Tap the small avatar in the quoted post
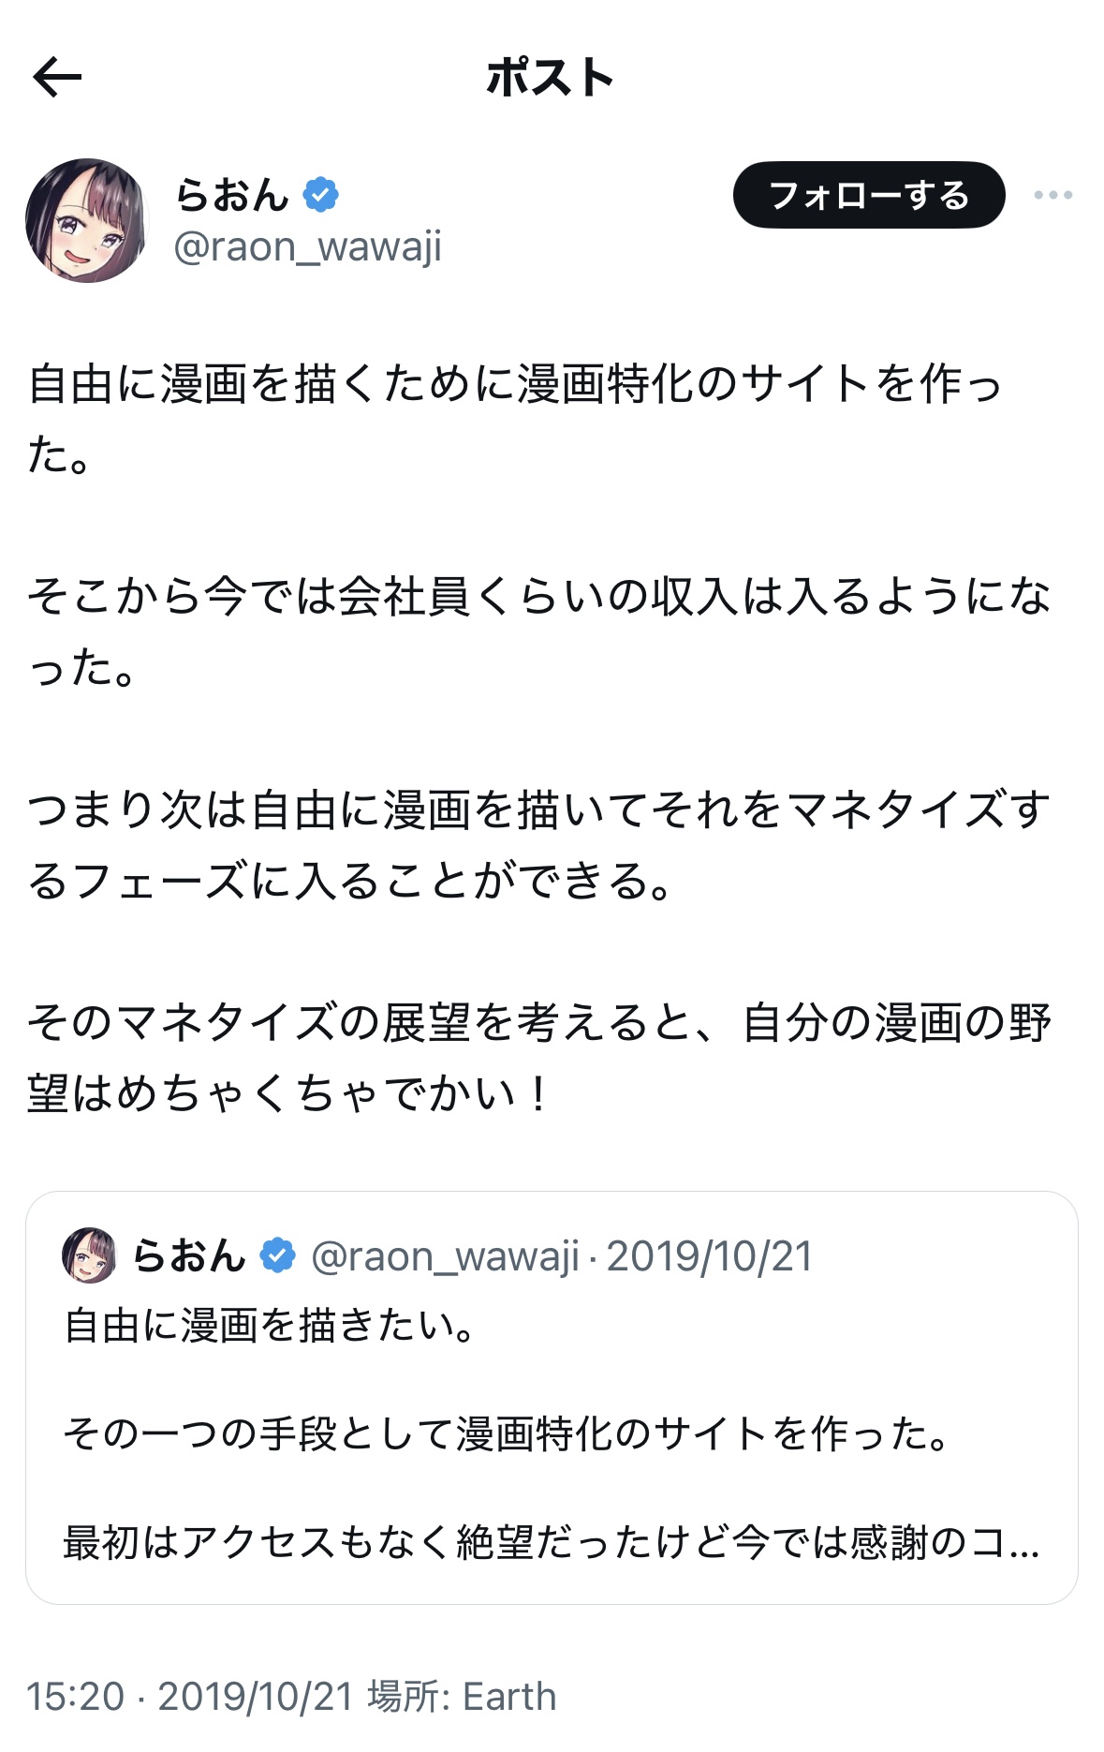The width and height of the screenshot is (1104, 1752). click(x=89, y=1255)
